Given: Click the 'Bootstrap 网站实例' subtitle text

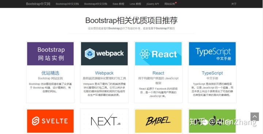Looking at the screenshot, I should [50, 78].
